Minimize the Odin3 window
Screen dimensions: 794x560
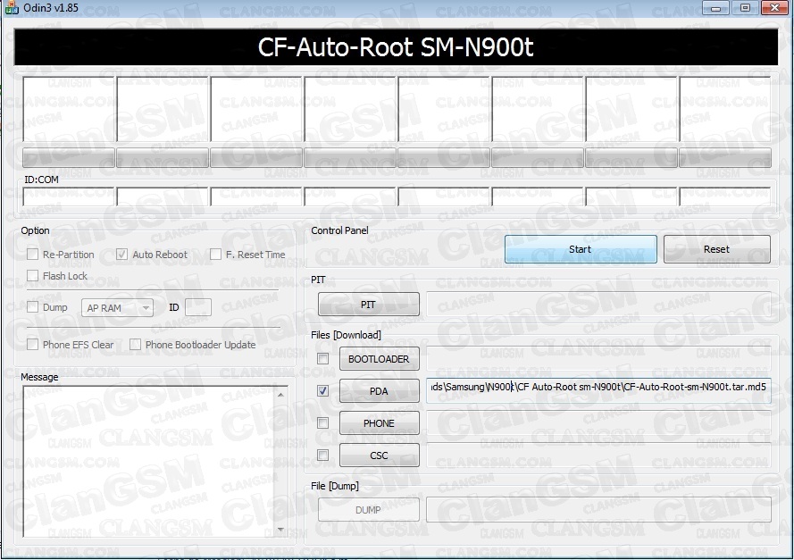715,8
